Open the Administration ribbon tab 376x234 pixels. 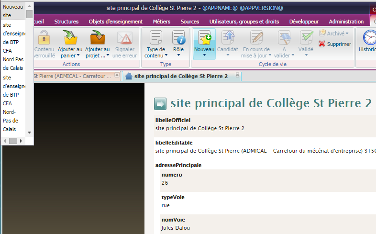tap(346, 22)
